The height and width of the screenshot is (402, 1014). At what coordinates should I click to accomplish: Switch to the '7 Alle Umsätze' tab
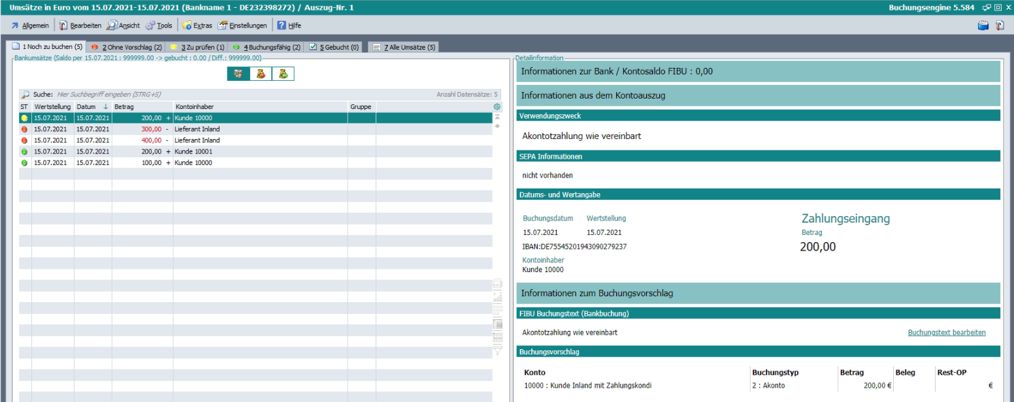click(403, 47)
